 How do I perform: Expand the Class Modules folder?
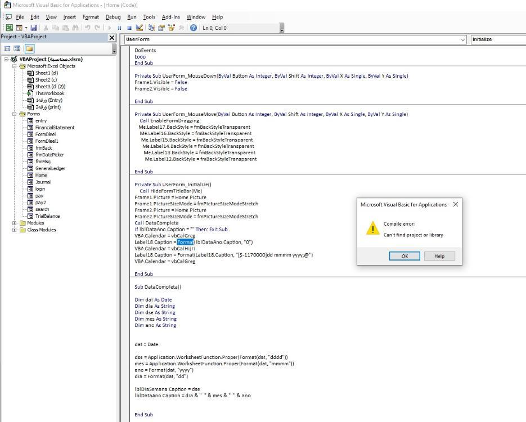[x=14, y=230]
